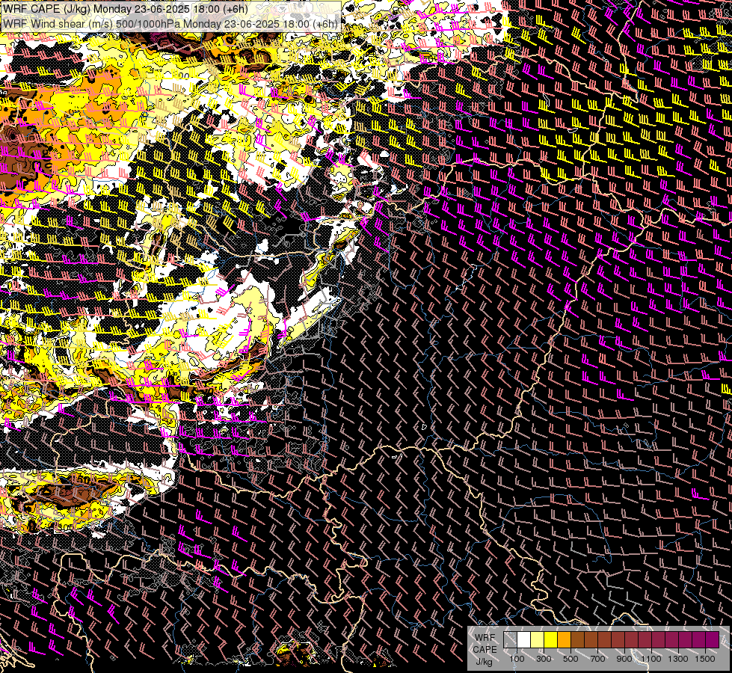The width and height of the screenshot is (732, 673).
Task: Click the "WRF CAPE (J/kg)" title line
Action: [125, 9]
